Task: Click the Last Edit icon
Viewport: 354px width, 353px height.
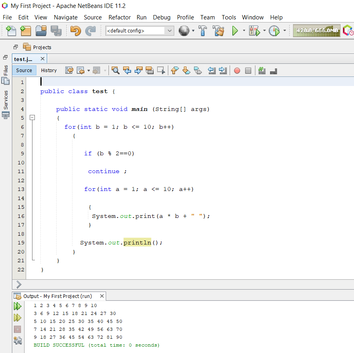Action: [69, 71]
